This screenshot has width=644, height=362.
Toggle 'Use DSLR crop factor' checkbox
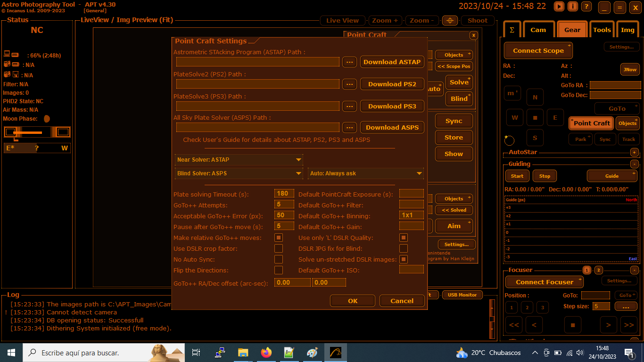(279, 248)
